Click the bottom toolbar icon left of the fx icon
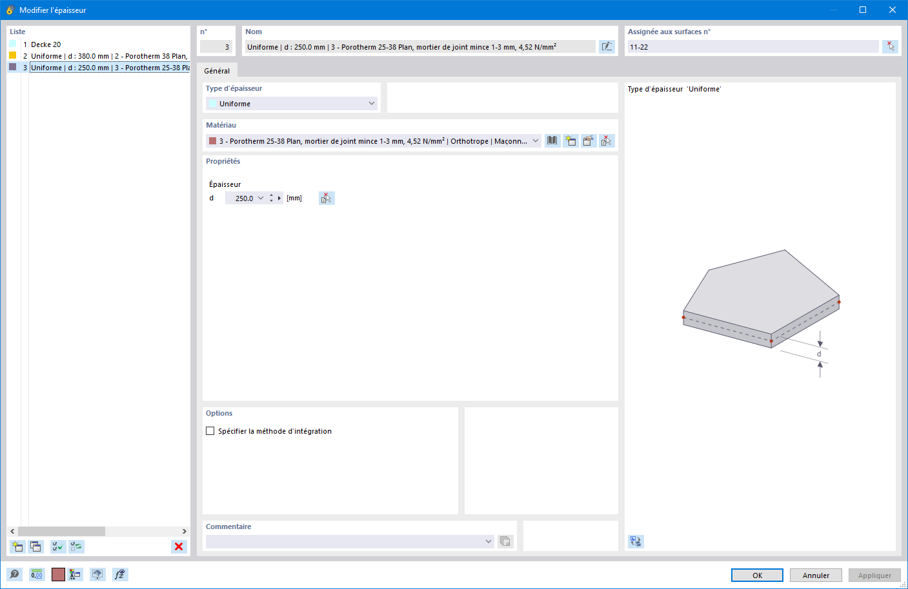Screen dimensions: 908x589 [97, 574]
